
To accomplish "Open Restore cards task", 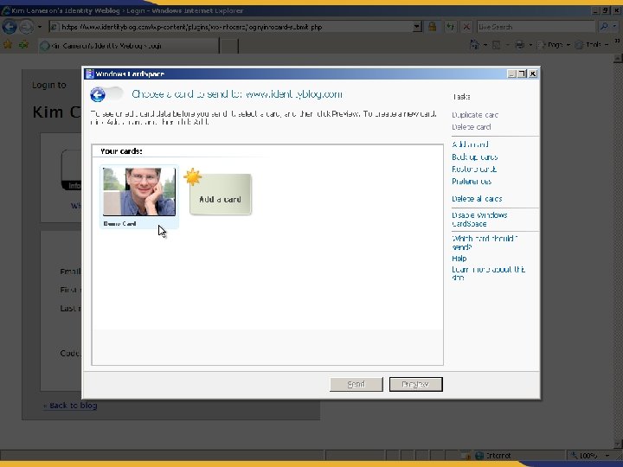I will point(474,170).
